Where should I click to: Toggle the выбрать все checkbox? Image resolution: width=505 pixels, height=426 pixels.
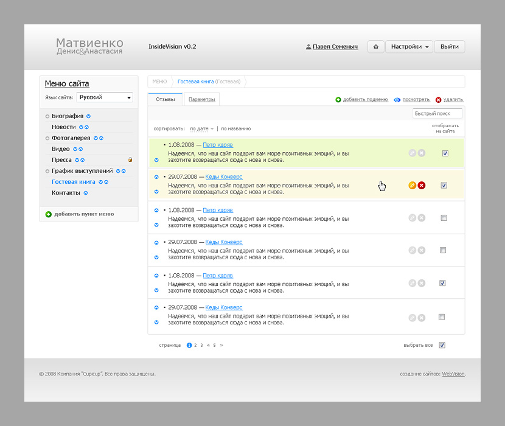pyautogui.click(x=442, y=345)
